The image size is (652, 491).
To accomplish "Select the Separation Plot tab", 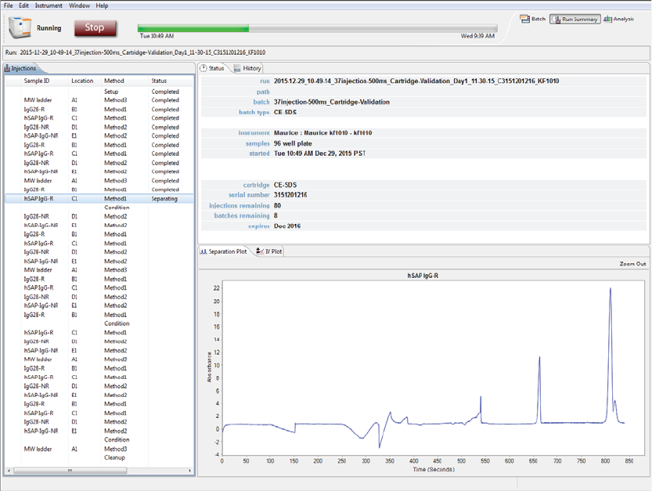I will [224, 251].
